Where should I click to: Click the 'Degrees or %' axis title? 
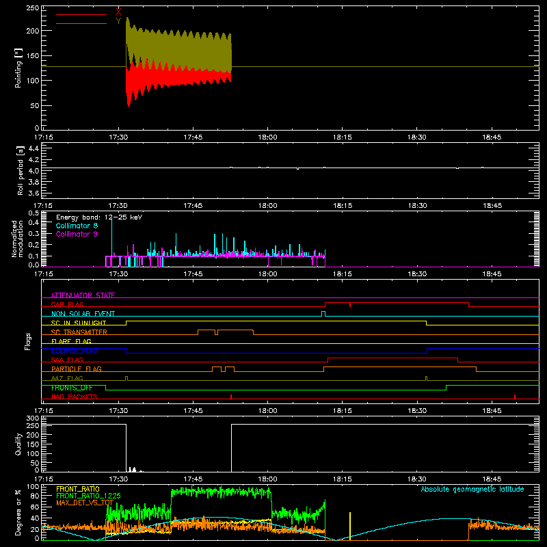click(18, 512)
